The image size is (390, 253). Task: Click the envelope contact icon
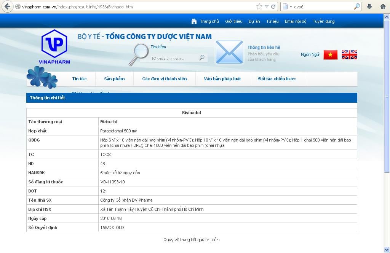tap(229, 52)
